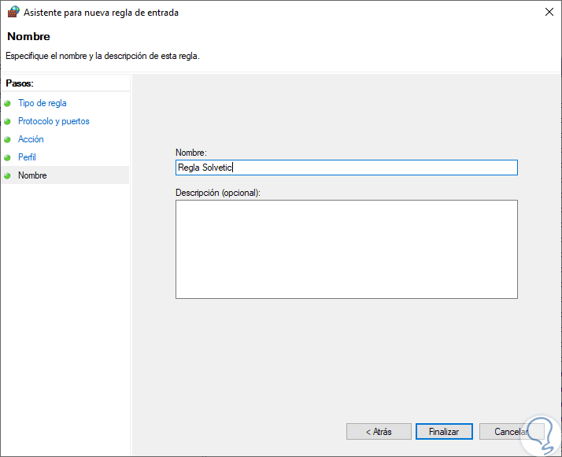Focus the Descripción (opcional) text area
This screenshot has width=562, height=457.
346,249
